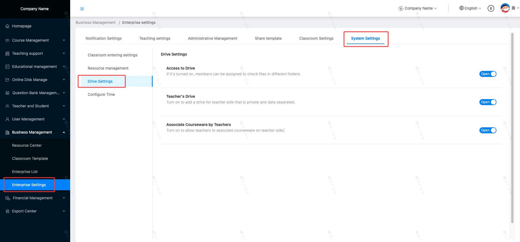Open the Company Name dropdown in header
The width and height of the screenshot is (520, 242).
coord(418,8)
